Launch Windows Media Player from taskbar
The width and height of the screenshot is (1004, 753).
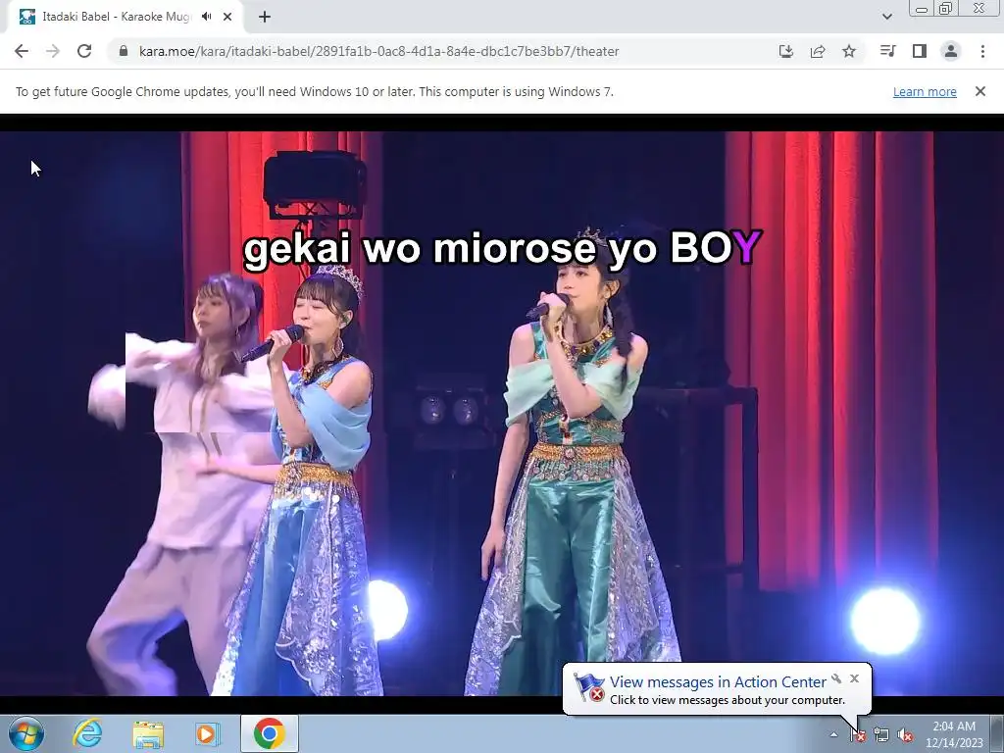[207, 733]
